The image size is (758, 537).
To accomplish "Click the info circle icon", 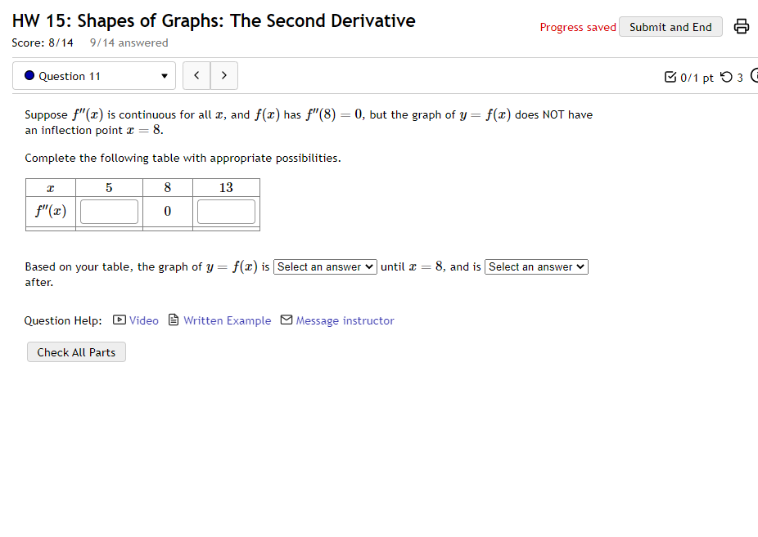I will click(x=754, y=76).
